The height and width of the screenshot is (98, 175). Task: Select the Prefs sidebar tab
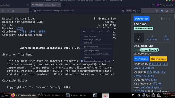click(x=166, y=38)
